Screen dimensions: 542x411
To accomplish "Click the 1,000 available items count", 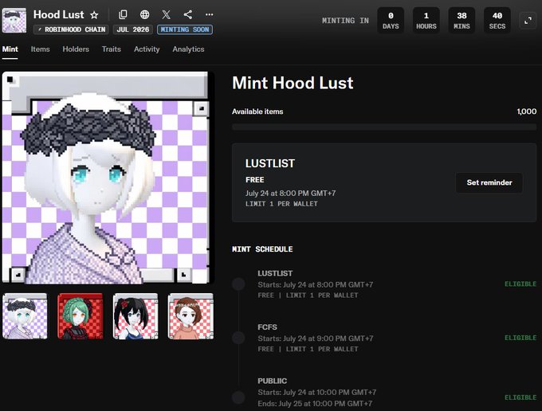I will [x=527, y=112].
